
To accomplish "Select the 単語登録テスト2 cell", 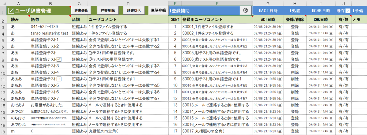I will pos(50,46).
